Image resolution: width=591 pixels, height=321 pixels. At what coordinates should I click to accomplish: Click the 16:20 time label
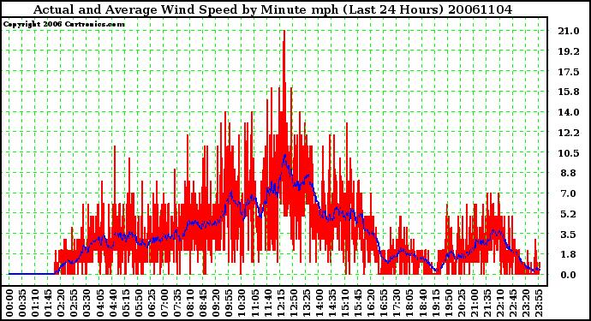click(371, 303)
